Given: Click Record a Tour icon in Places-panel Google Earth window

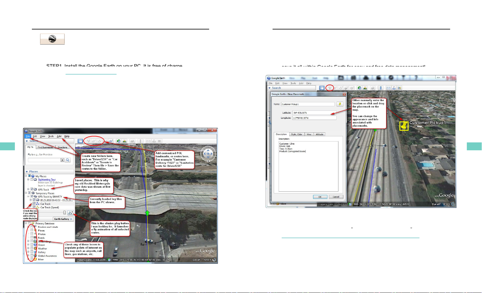Looking at the screenshot, I should point(111,141).
